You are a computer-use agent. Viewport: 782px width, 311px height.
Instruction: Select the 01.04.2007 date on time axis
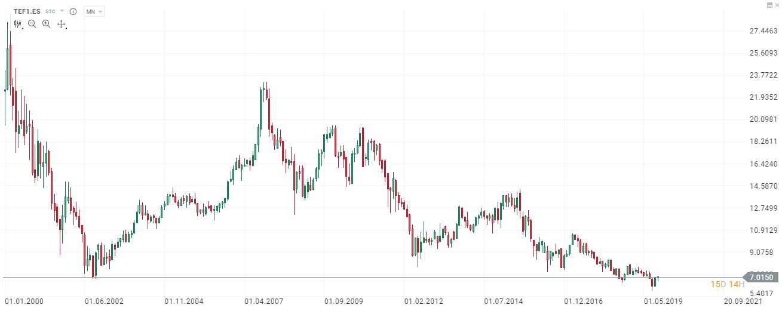[x=264, y=301]
